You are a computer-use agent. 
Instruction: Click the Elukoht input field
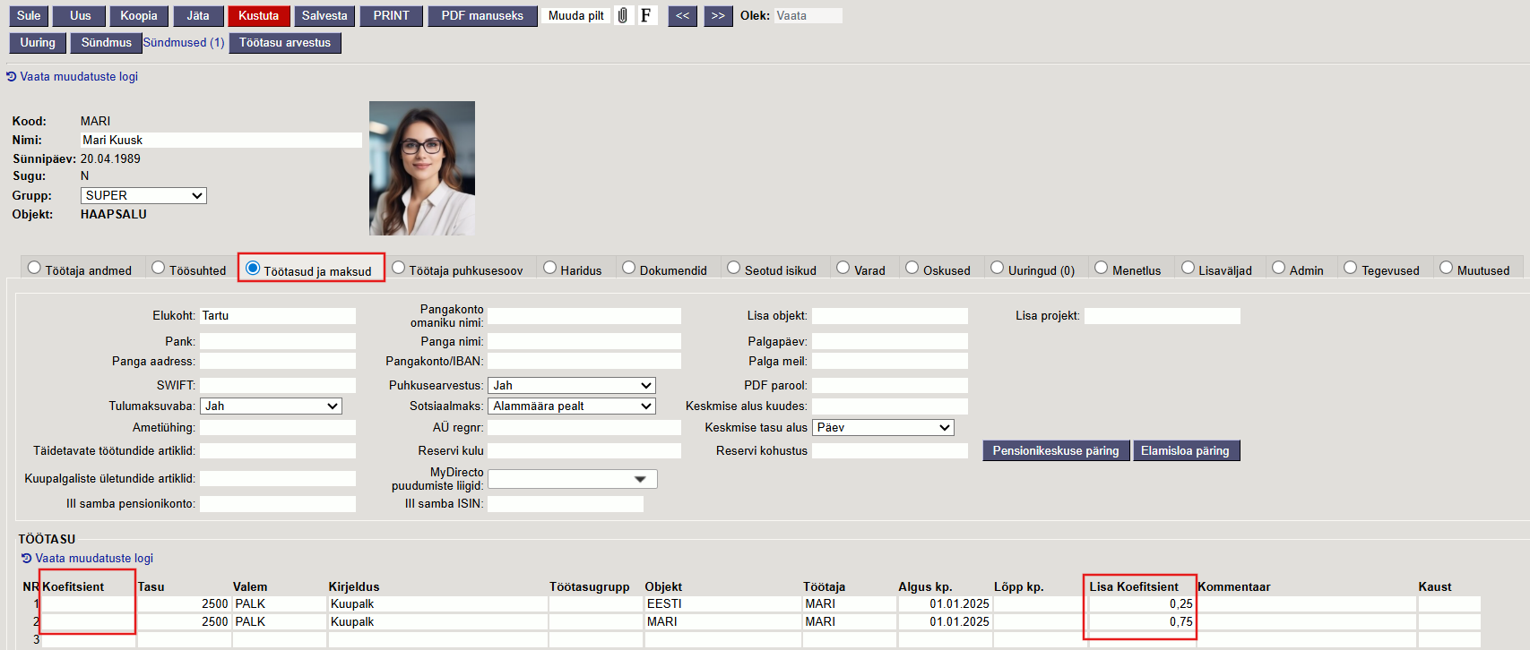click(x=277, y=316)
